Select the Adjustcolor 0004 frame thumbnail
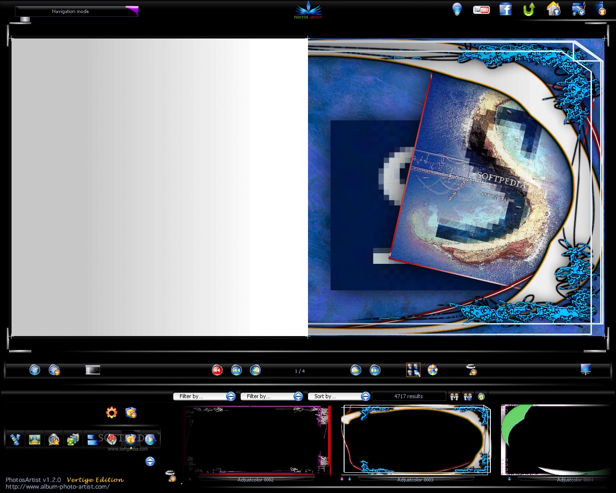The image size is (616, 493). click(558, 441)
